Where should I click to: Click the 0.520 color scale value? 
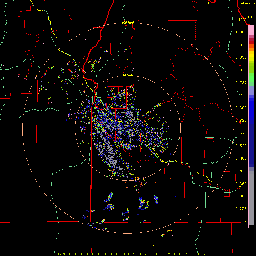[x=241, y=146]
